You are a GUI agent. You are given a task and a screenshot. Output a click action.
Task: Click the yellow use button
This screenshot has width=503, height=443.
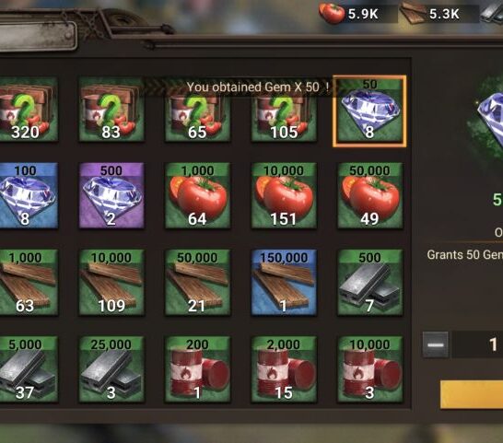point(472,394)
